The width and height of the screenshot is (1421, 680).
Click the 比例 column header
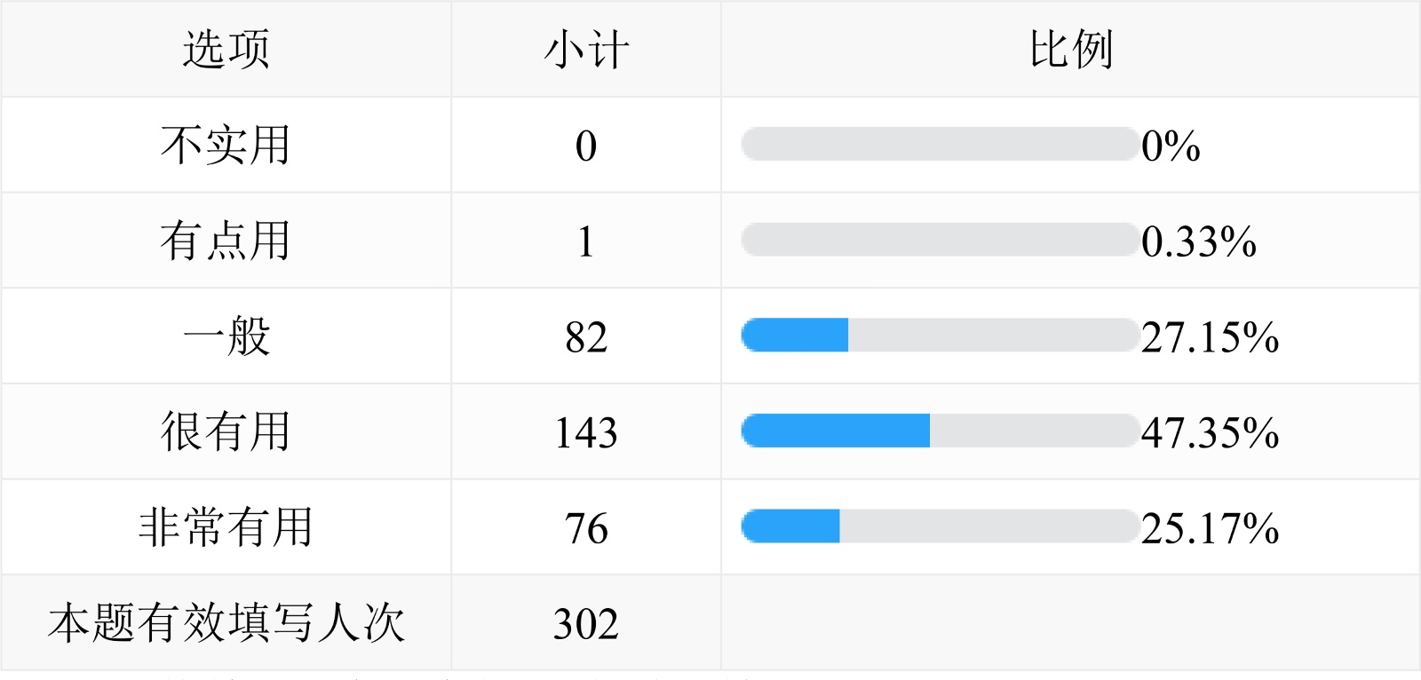1070,50
